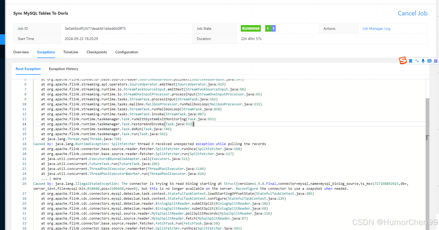Click line 32 MySqlSplitReader.fetch row
The width and height of the screenshot is (439, 230).
[x=145, y=218]
